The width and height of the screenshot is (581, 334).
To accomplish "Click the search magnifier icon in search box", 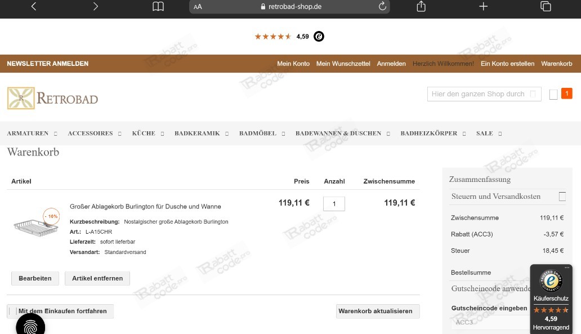I will point(533,94).
